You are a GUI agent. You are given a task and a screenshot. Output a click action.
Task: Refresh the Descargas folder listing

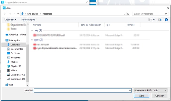(128, 14)
